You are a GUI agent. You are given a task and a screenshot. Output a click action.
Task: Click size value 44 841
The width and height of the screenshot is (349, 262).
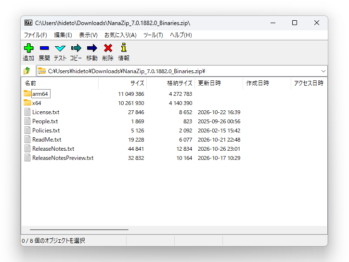point(136,149)
